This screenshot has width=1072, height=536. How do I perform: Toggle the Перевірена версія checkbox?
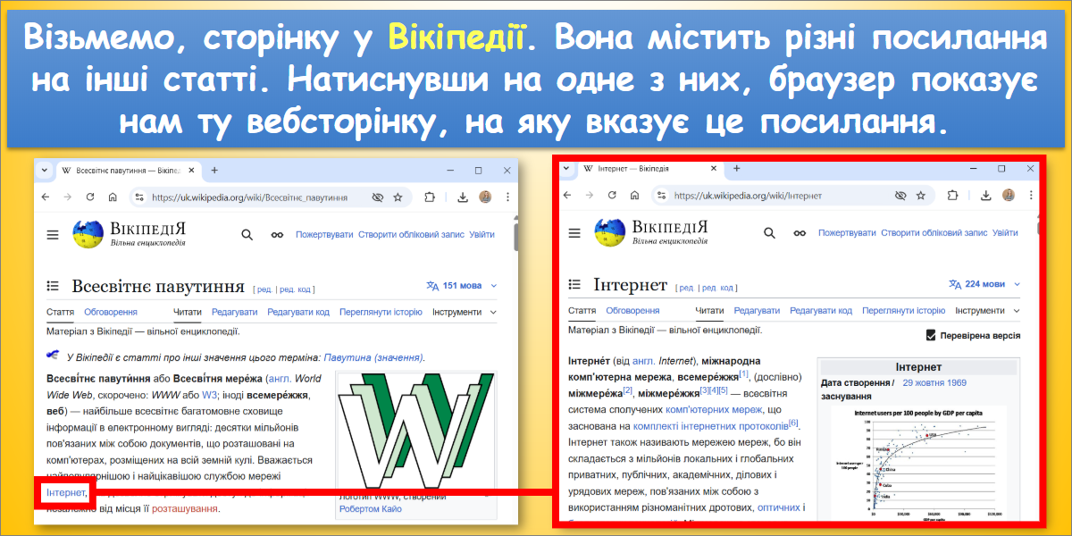pos(931,336)
